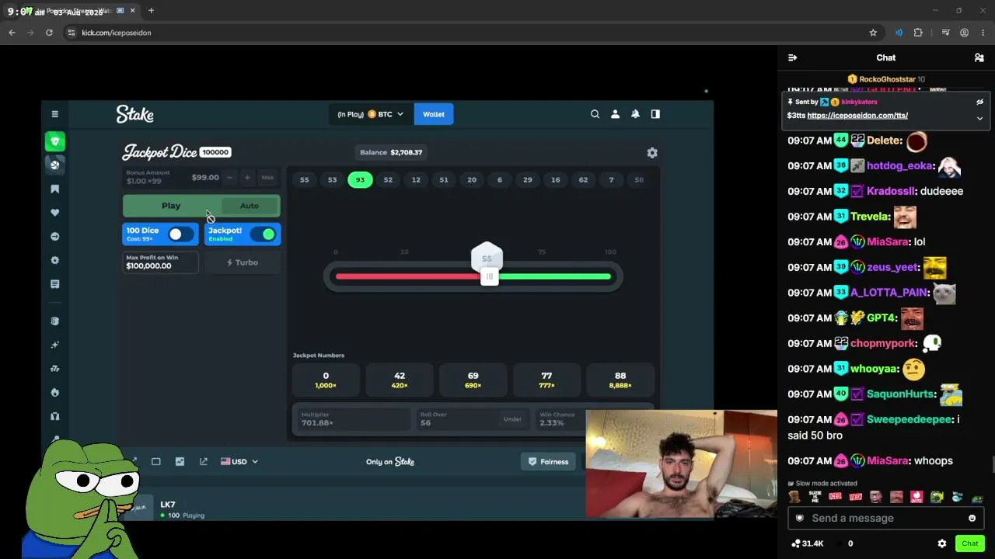
Task: Pop out the game with external icon
Action: (x=204, y=461)
